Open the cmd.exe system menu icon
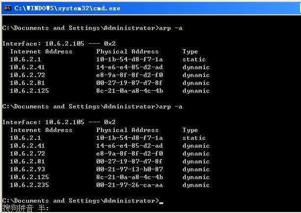This screenshot has width=301, height=213. [x=7, y=8]
